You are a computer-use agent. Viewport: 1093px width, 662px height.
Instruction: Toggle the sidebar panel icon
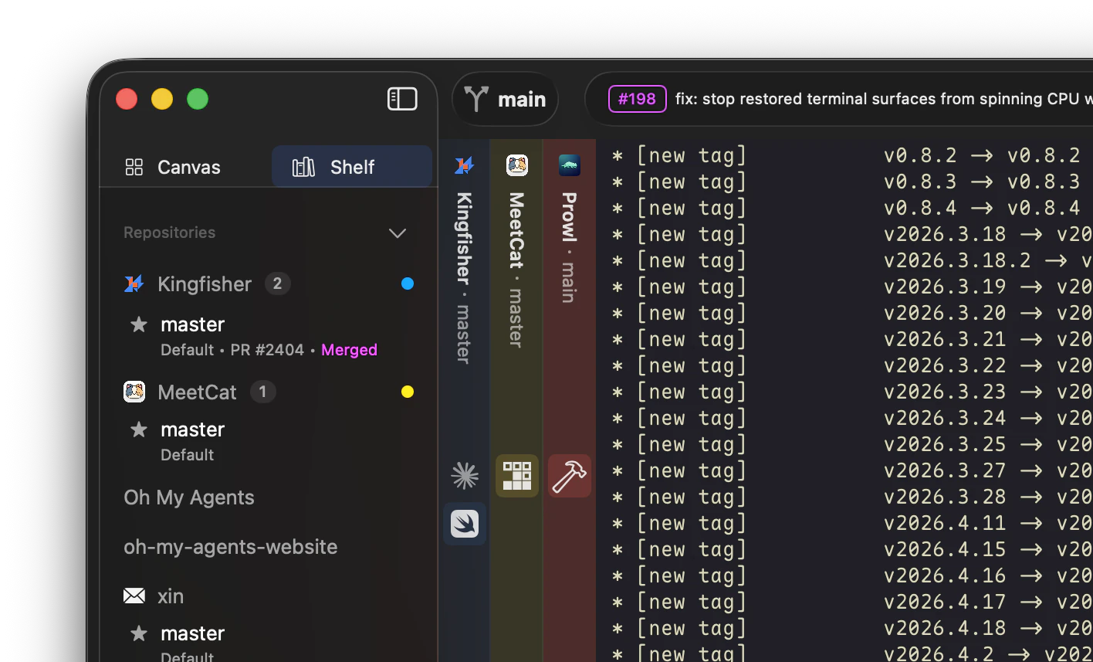tap(402, 99)
